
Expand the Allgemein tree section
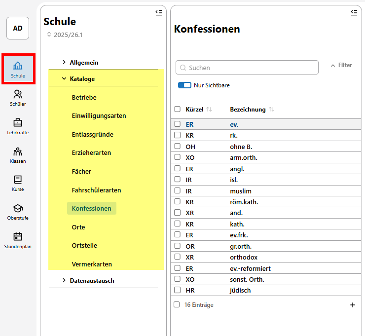coord(64,63)
